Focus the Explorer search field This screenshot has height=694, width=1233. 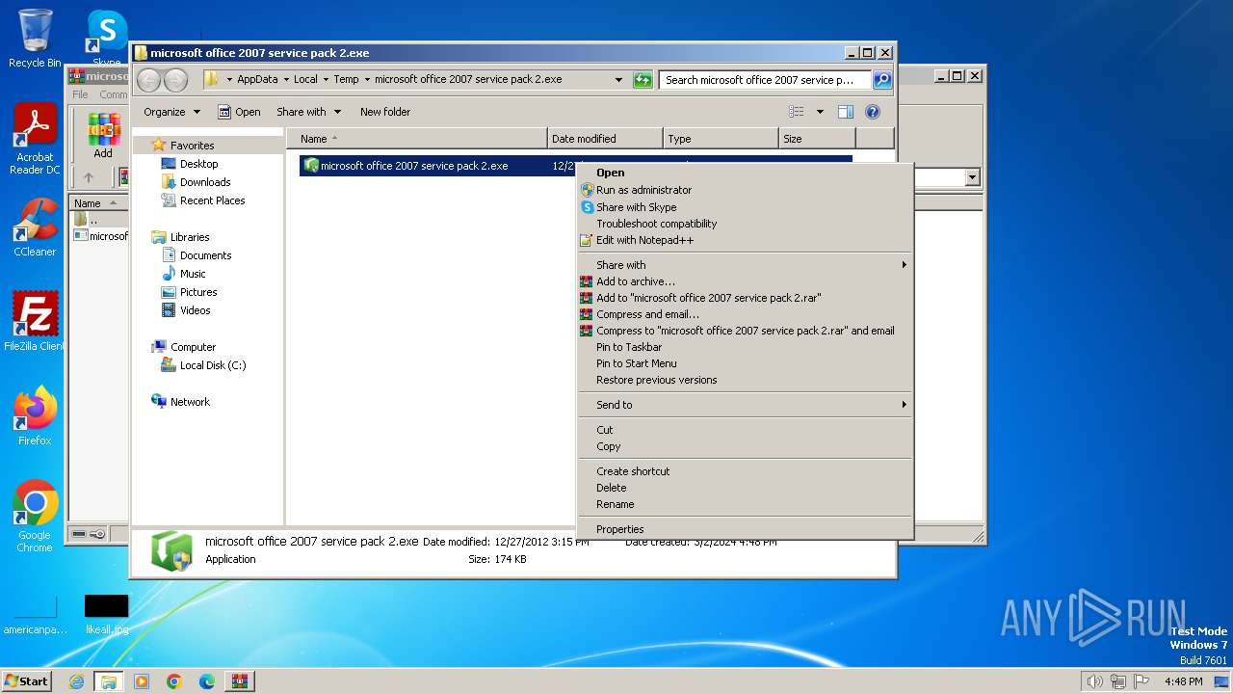pos(766,80)
